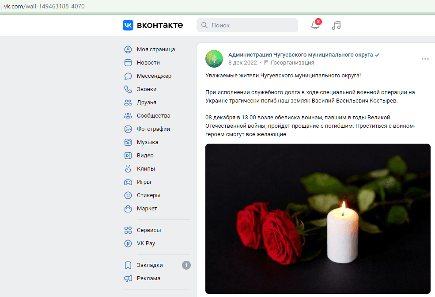The height and width of the screenshot is (297, 435).
Task: Go to Клипы section
Action: pos(146,169)
